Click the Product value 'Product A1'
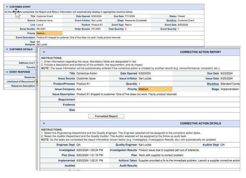This screenshot has height=178, width=246. coord(97,25)
